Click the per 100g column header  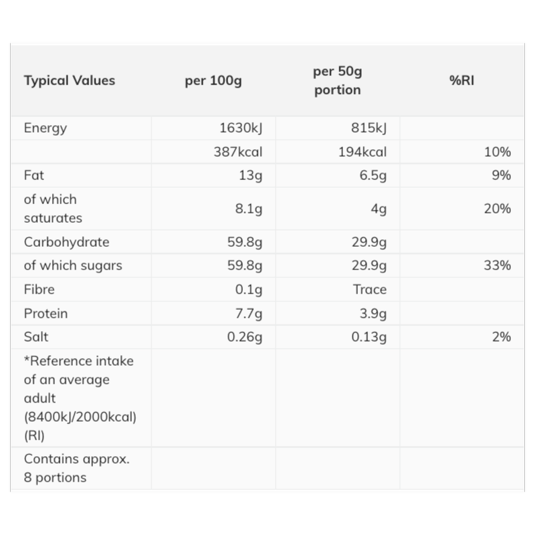point(213,80)
